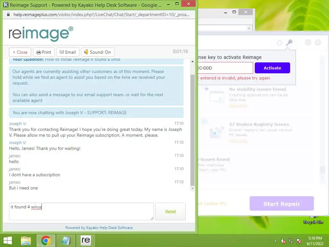The image size is (329, 247).
Task: Click the broken registry cubes icon
Action: pos(217,132)
